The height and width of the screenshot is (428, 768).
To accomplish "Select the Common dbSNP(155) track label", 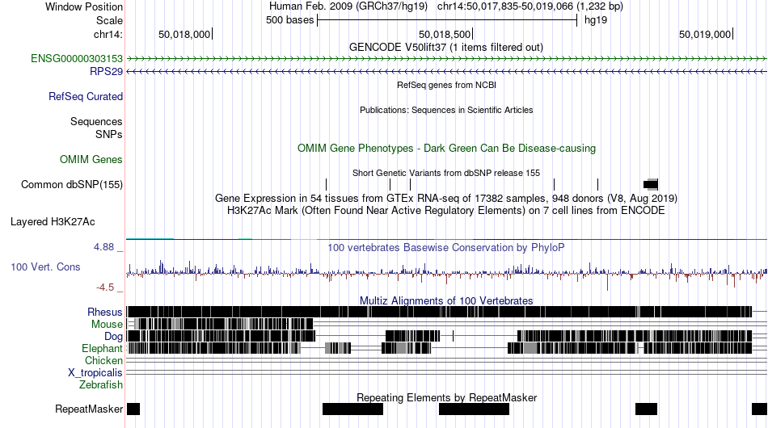I will pos(72,184).
